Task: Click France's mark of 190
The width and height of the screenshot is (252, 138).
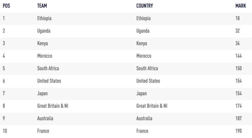Action: click(x=239, y=131)
